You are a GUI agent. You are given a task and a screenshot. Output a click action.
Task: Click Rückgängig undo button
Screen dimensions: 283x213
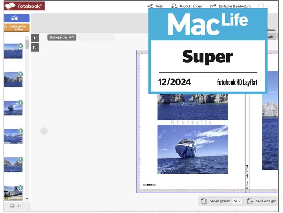click(62, 38)
